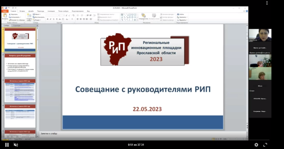Image resolution: width=284 pixels, height=149 pixels.
Task: Toggle italic formatting in the Шрифт group
Action: (51, 19)
